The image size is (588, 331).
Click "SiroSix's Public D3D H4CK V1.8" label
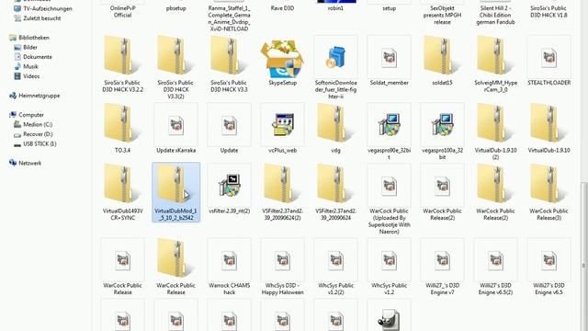click(x=548, y=12)
